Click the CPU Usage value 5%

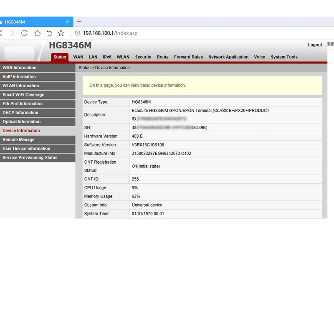coord(134,187)
